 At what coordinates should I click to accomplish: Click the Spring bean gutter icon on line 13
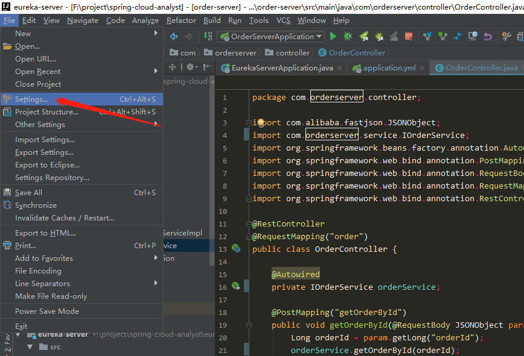coord(236,249)
